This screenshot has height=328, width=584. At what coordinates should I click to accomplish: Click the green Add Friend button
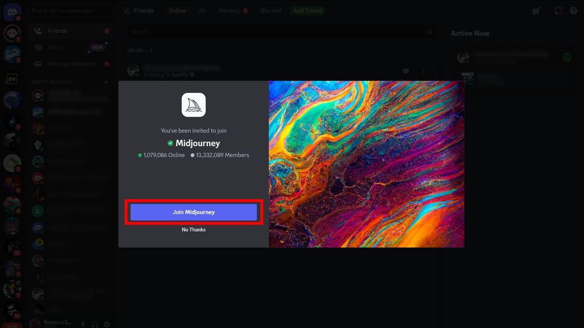[x=308, y=11]
